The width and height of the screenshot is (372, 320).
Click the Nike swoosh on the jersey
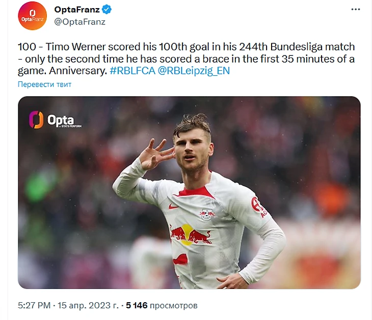(174, 207)
